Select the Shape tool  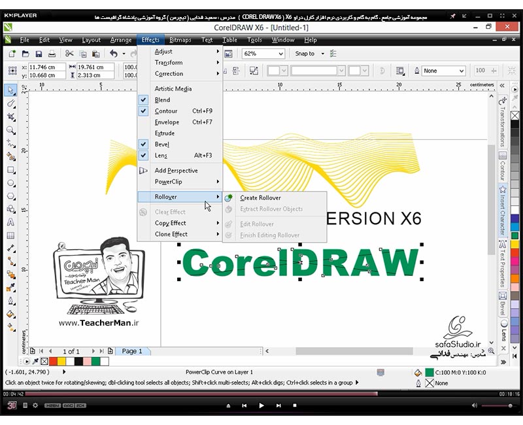coord(11,104)
